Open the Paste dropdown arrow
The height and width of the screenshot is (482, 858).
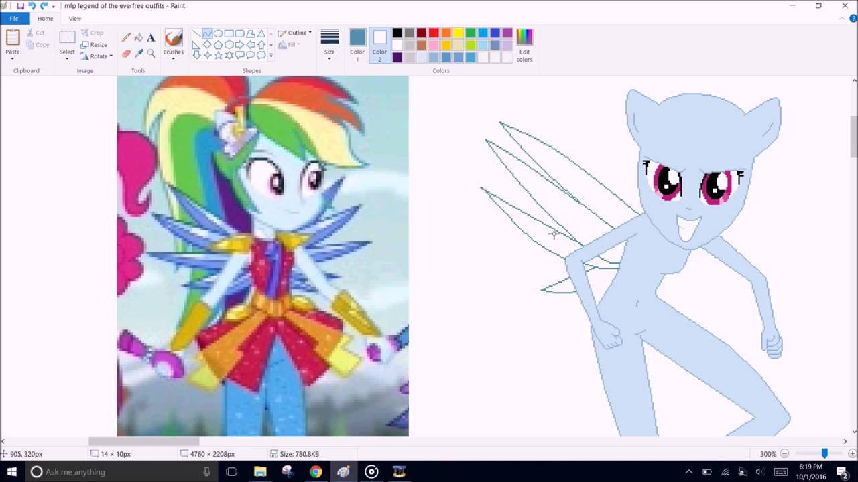(x=13, y=58)
